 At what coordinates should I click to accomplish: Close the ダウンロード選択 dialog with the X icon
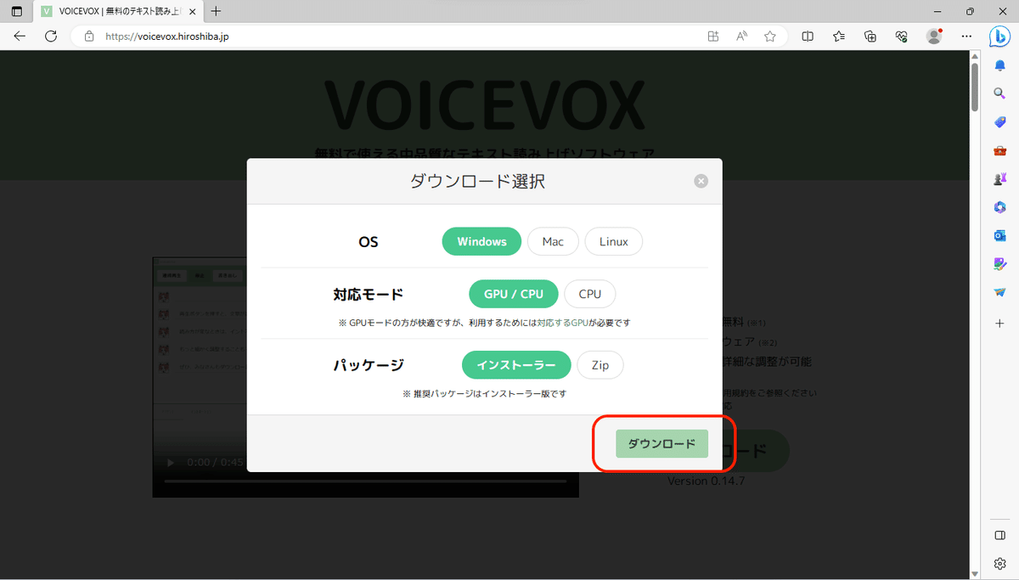click(x=701, y=181)
